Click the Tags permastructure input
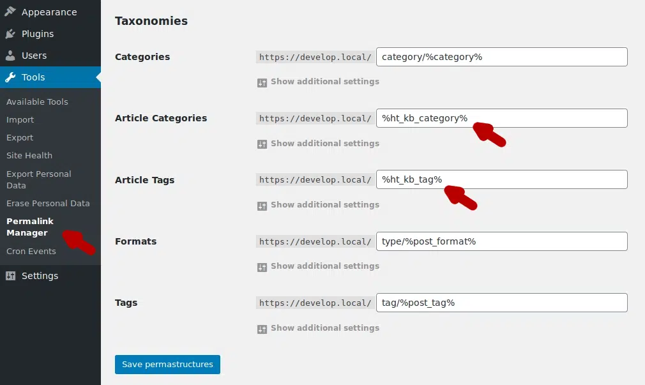This screenshot has height=385, width=645. point(501,303)
